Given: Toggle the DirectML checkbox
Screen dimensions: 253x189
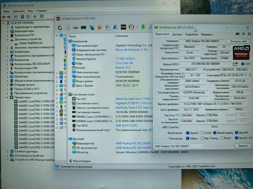Looking at the screenshot, I should 236,133.
